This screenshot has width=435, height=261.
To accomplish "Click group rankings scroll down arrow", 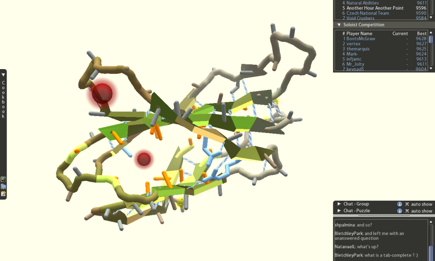I will tap(431, 17).
